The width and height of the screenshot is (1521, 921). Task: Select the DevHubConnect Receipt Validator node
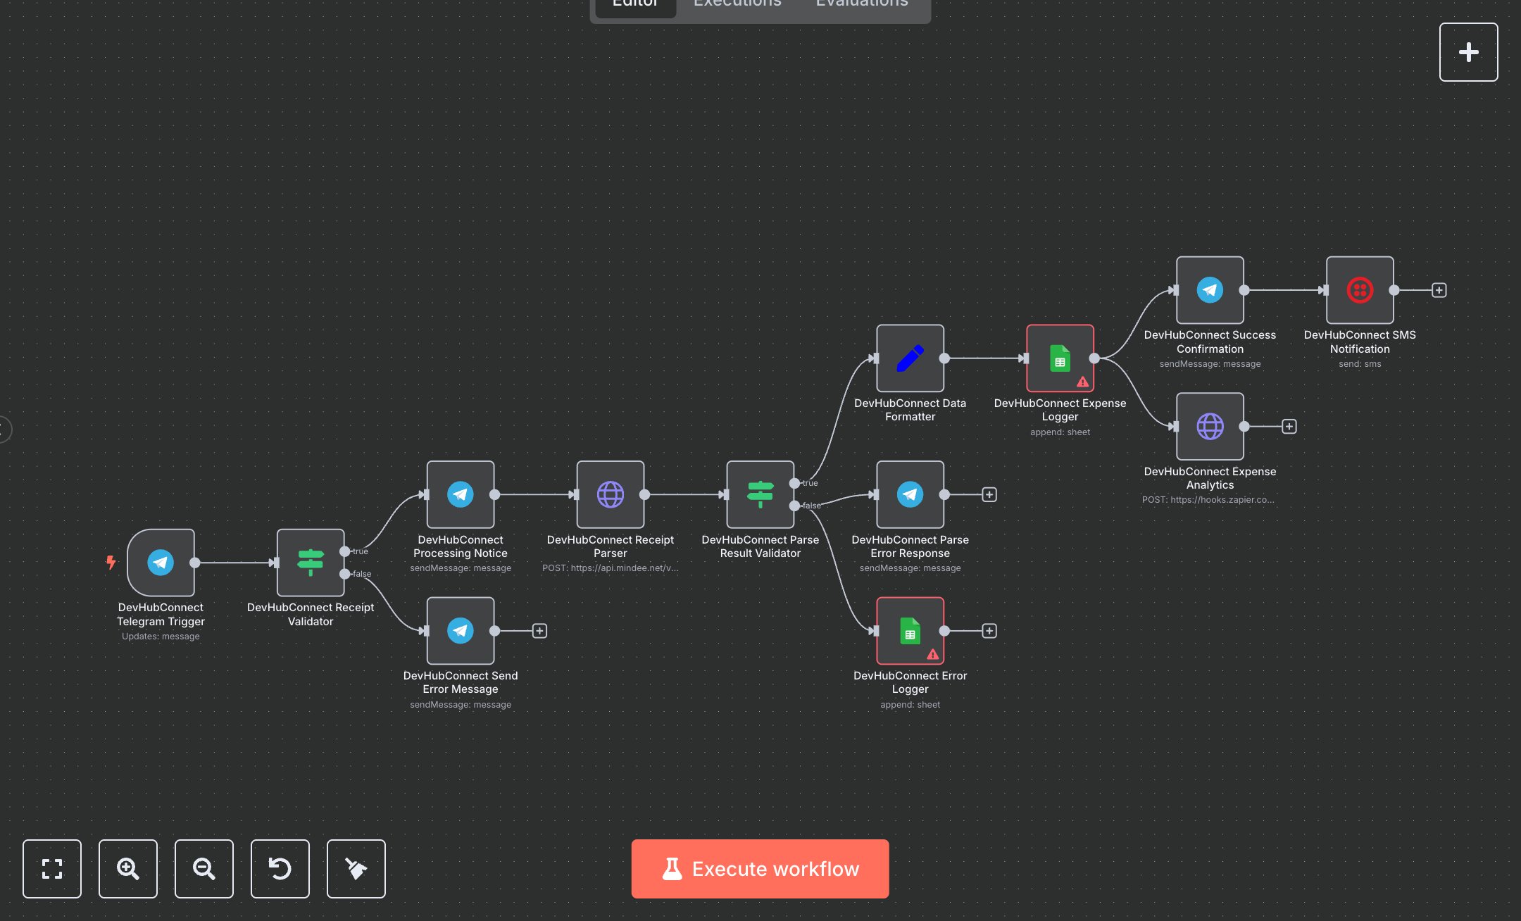click(311, 563)
